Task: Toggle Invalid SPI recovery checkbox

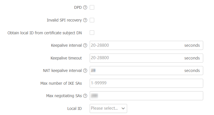Action: (x=92, y=20)
